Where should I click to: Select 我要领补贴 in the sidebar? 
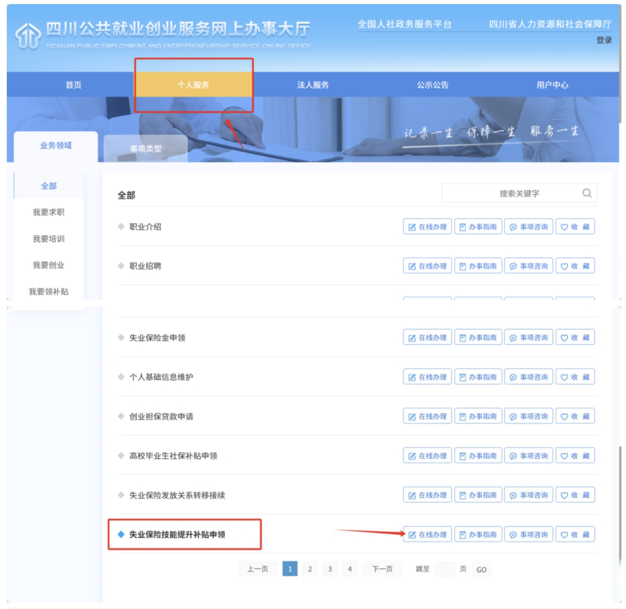(x=49, y=292)
